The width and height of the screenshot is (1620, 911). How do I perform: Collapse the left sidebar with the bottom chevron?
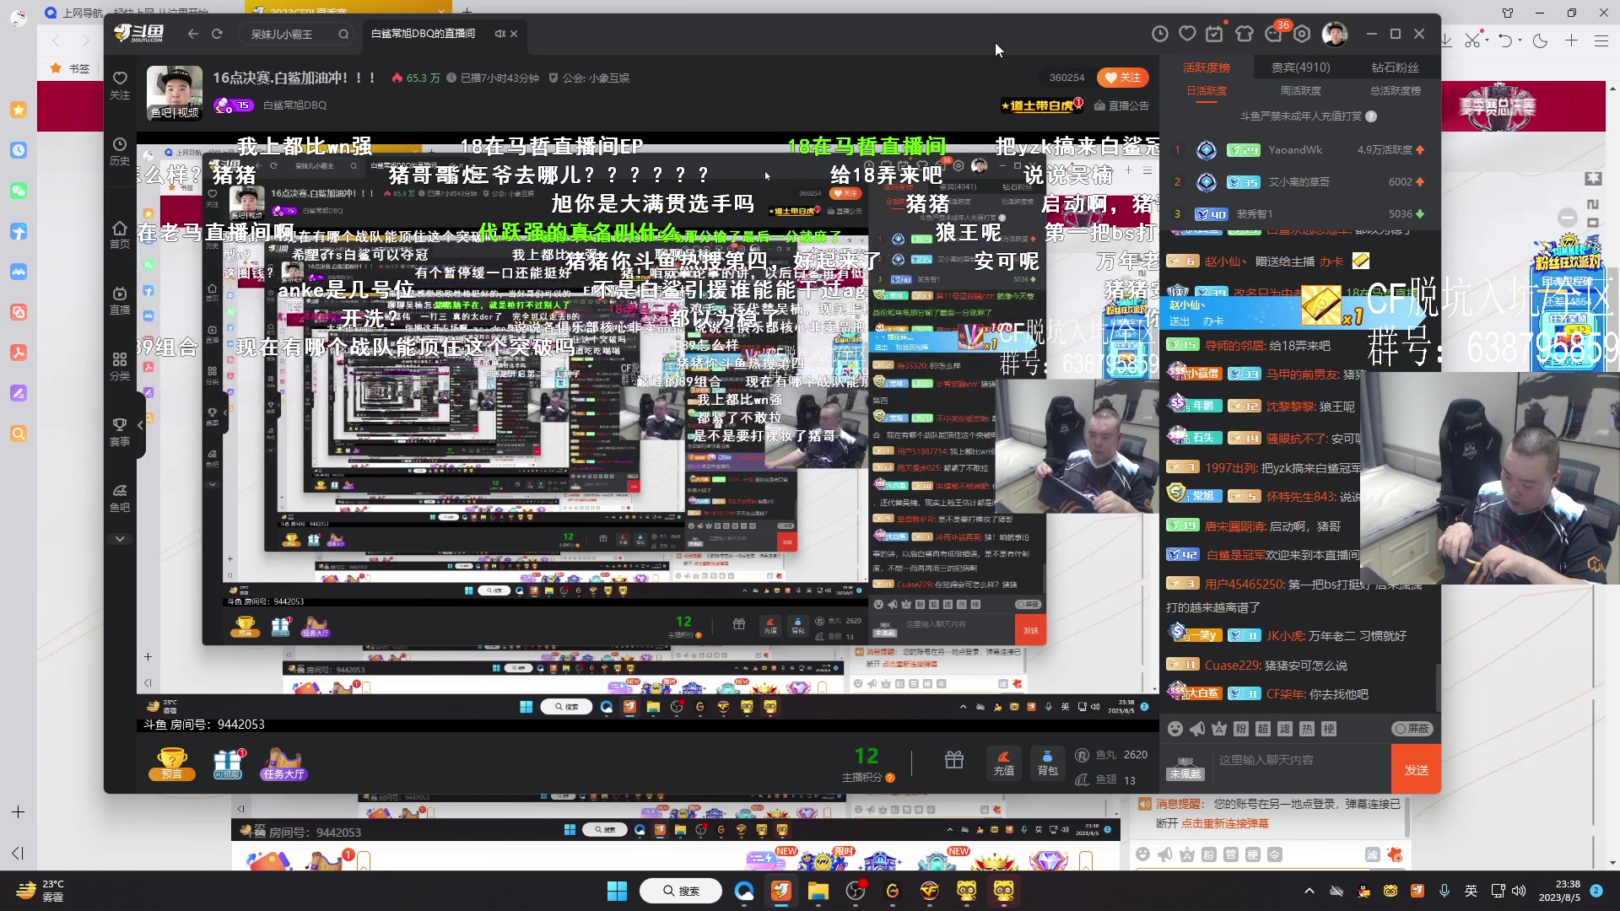pos(120,538)
